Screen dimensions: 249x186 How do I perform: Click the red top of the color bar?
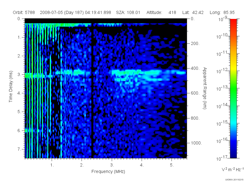pyautogui.click(x=233, y=22)
